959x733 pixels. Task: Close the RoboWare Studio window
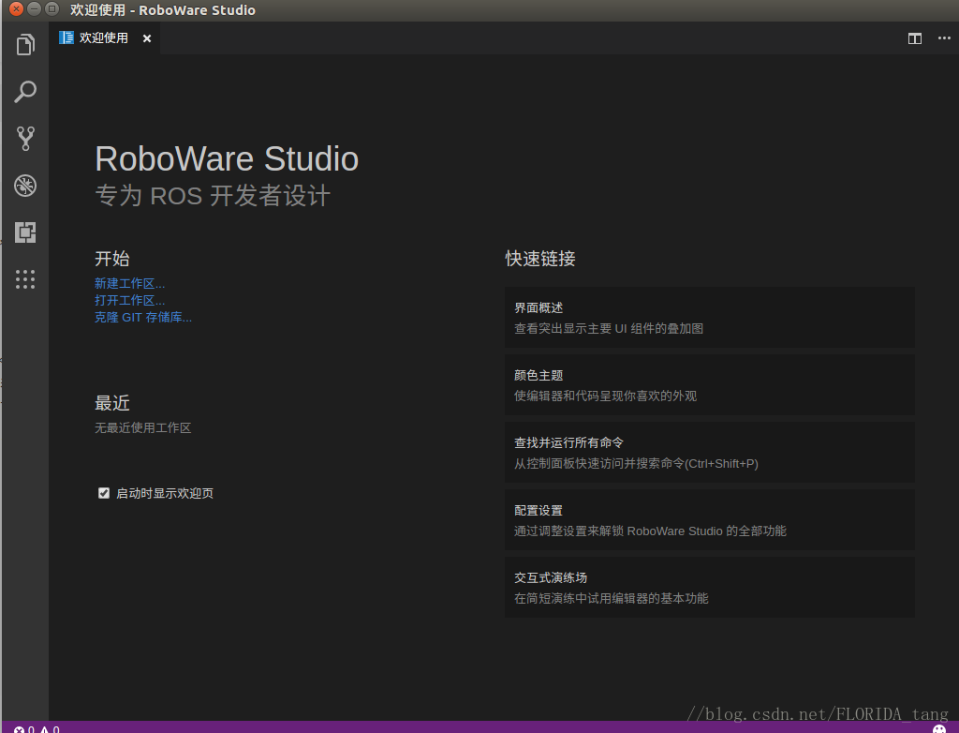(x=17, y=9)
